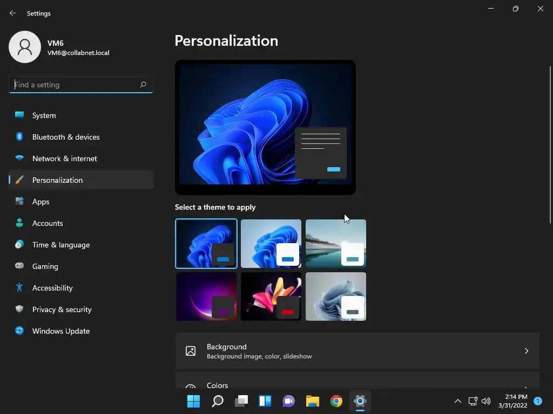The height and width of the screenshot is (414, 553).
Task: Go to Privacy & security settings
Action: coord(81,309)
